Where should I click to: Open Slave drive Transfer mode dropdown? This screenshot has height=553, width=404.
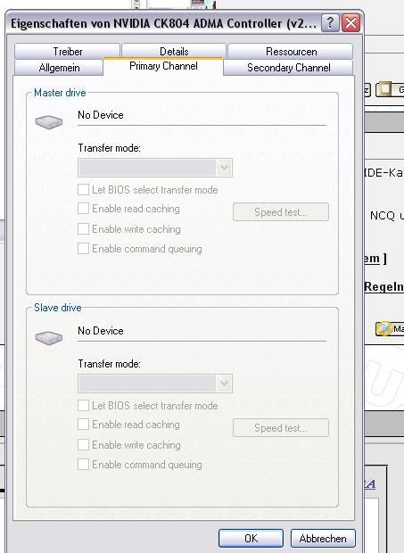point(155,384)
